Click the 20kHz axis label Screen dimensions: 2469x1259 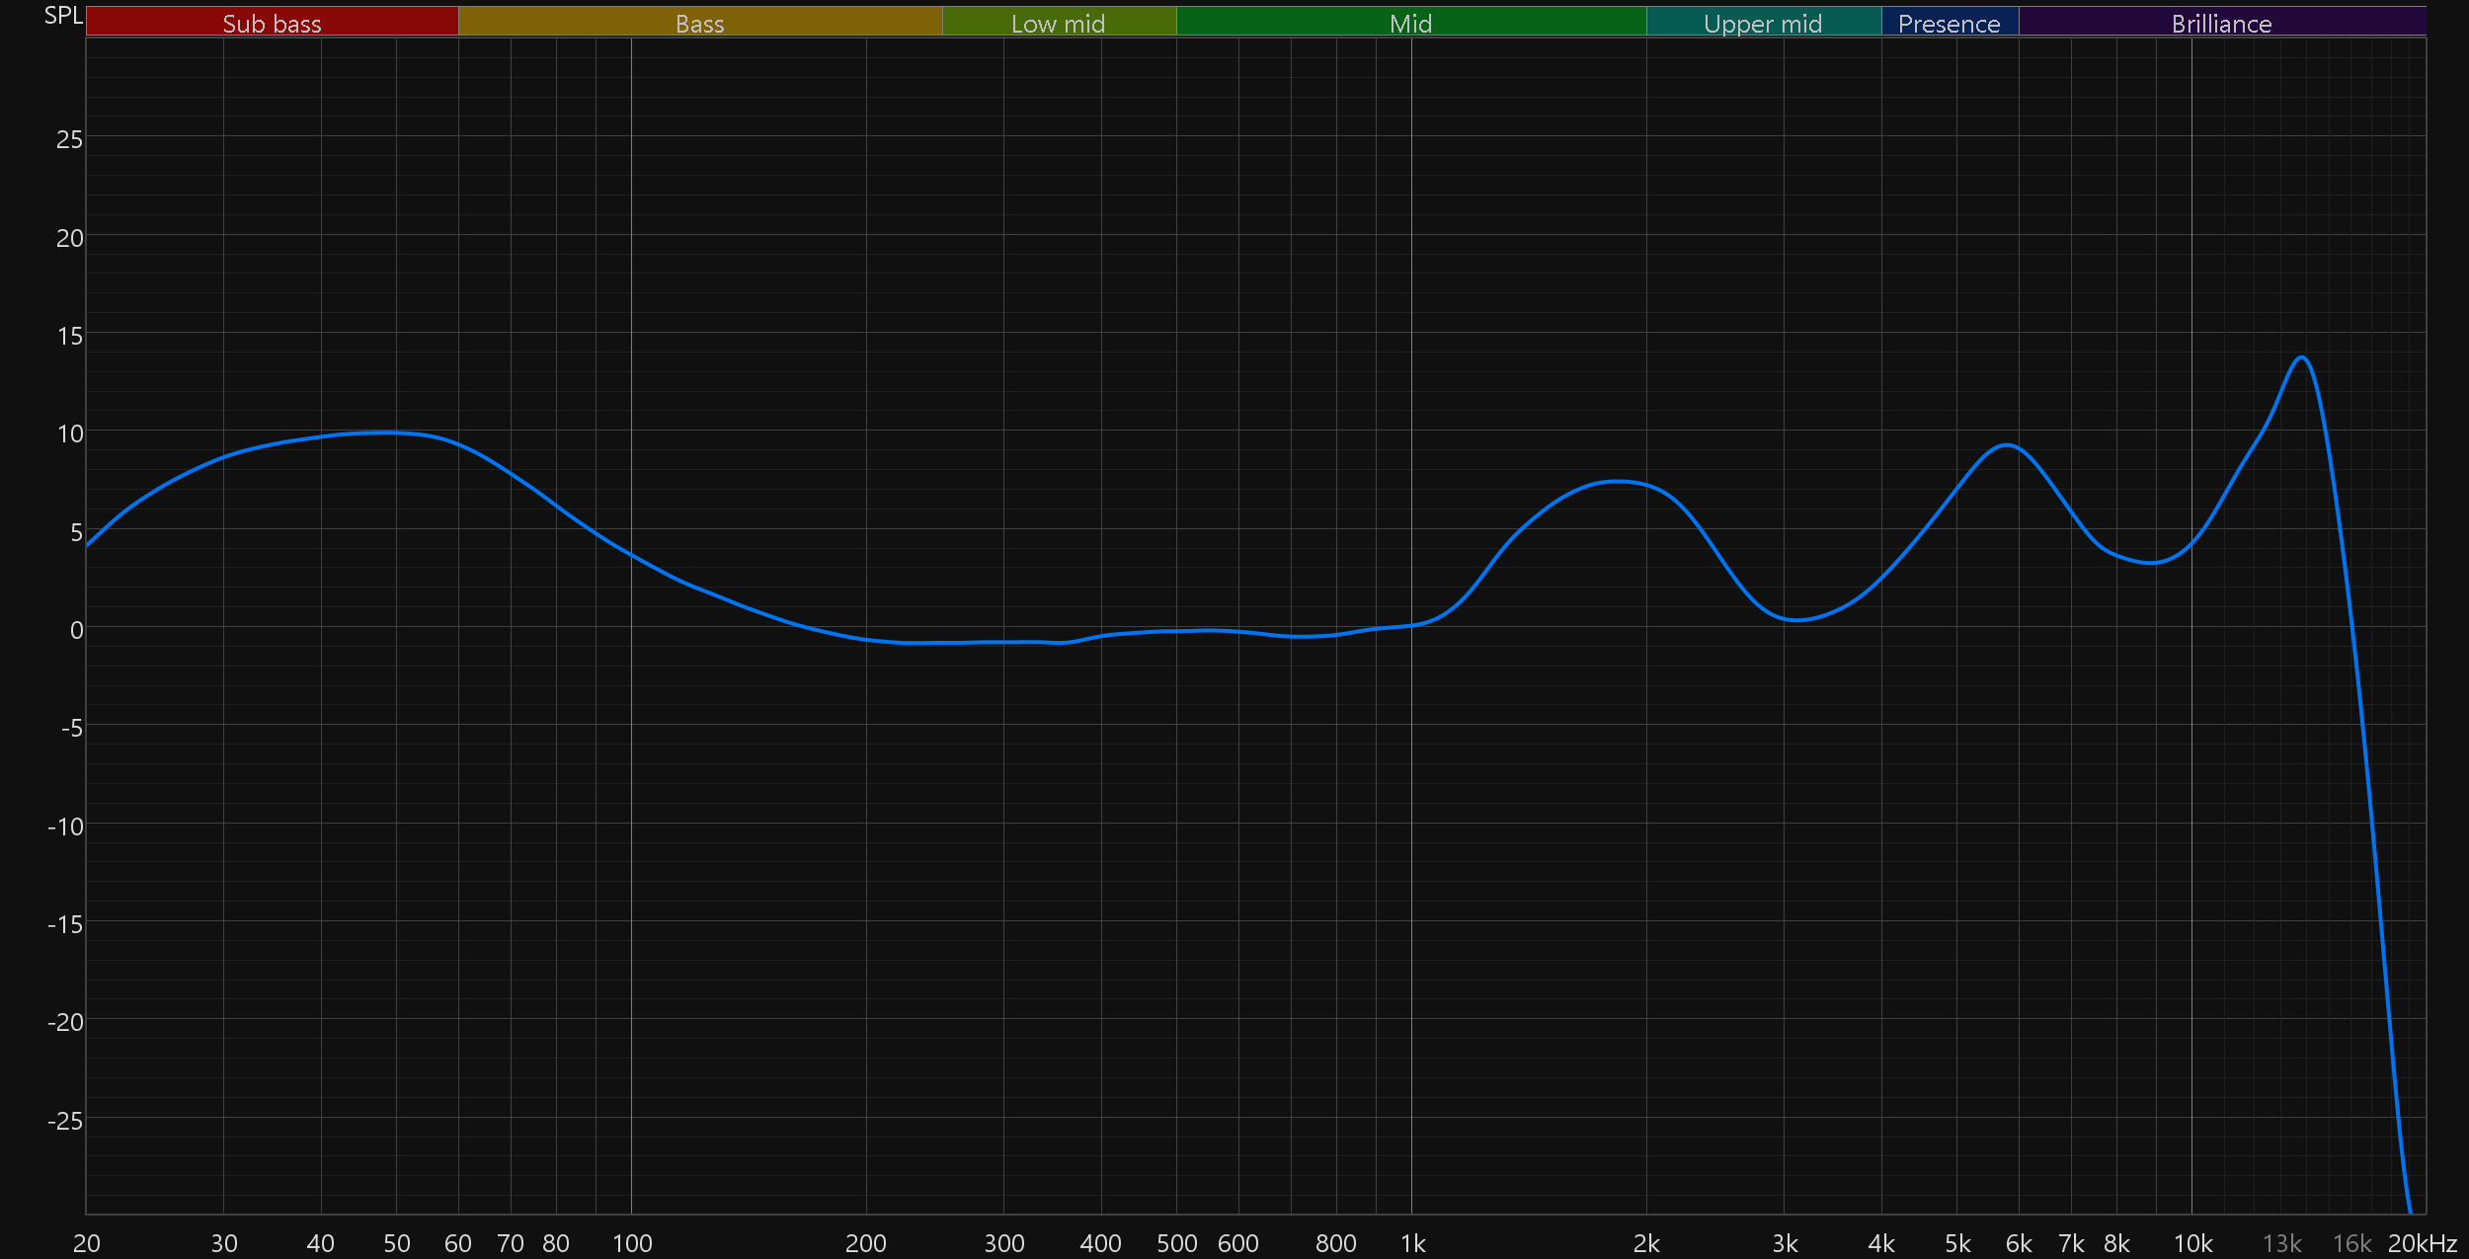pos(2422,1243)
